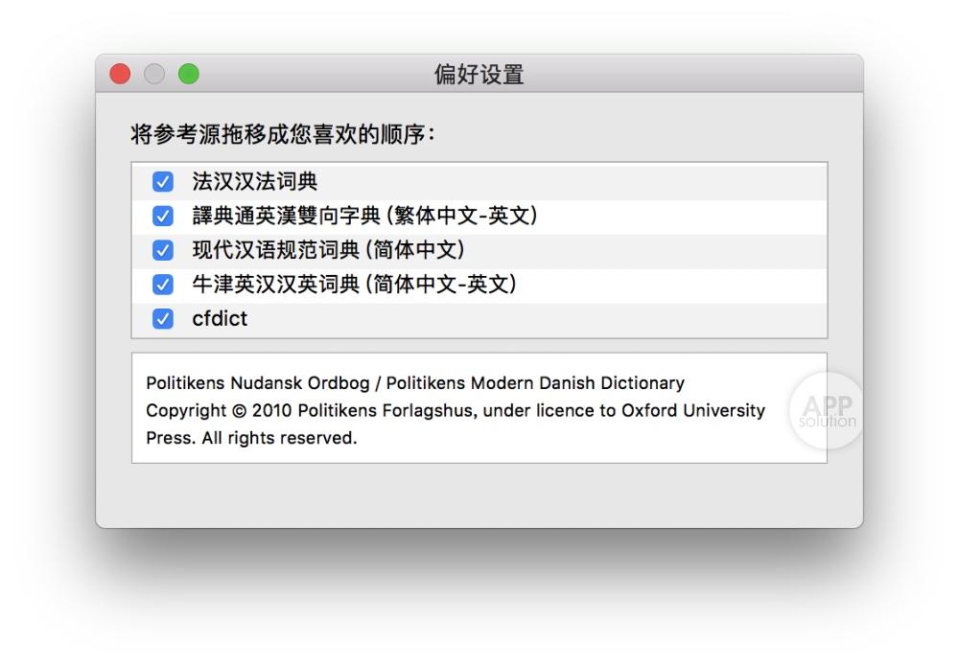Click the 偏好设置 window title
This screenshot has width=959, height=665.
point(479,75)
